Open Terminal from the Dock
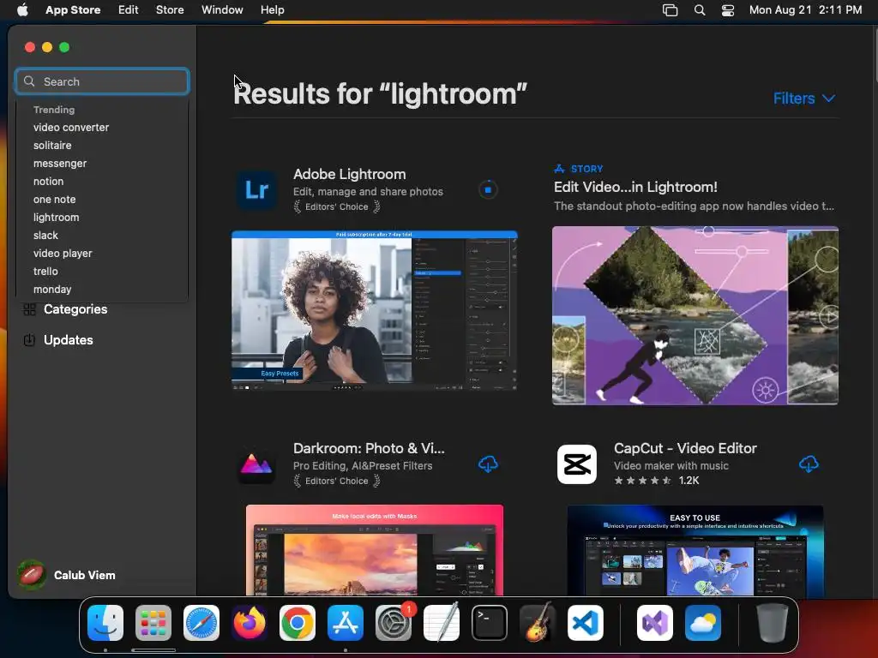 (x=490, y=622)
